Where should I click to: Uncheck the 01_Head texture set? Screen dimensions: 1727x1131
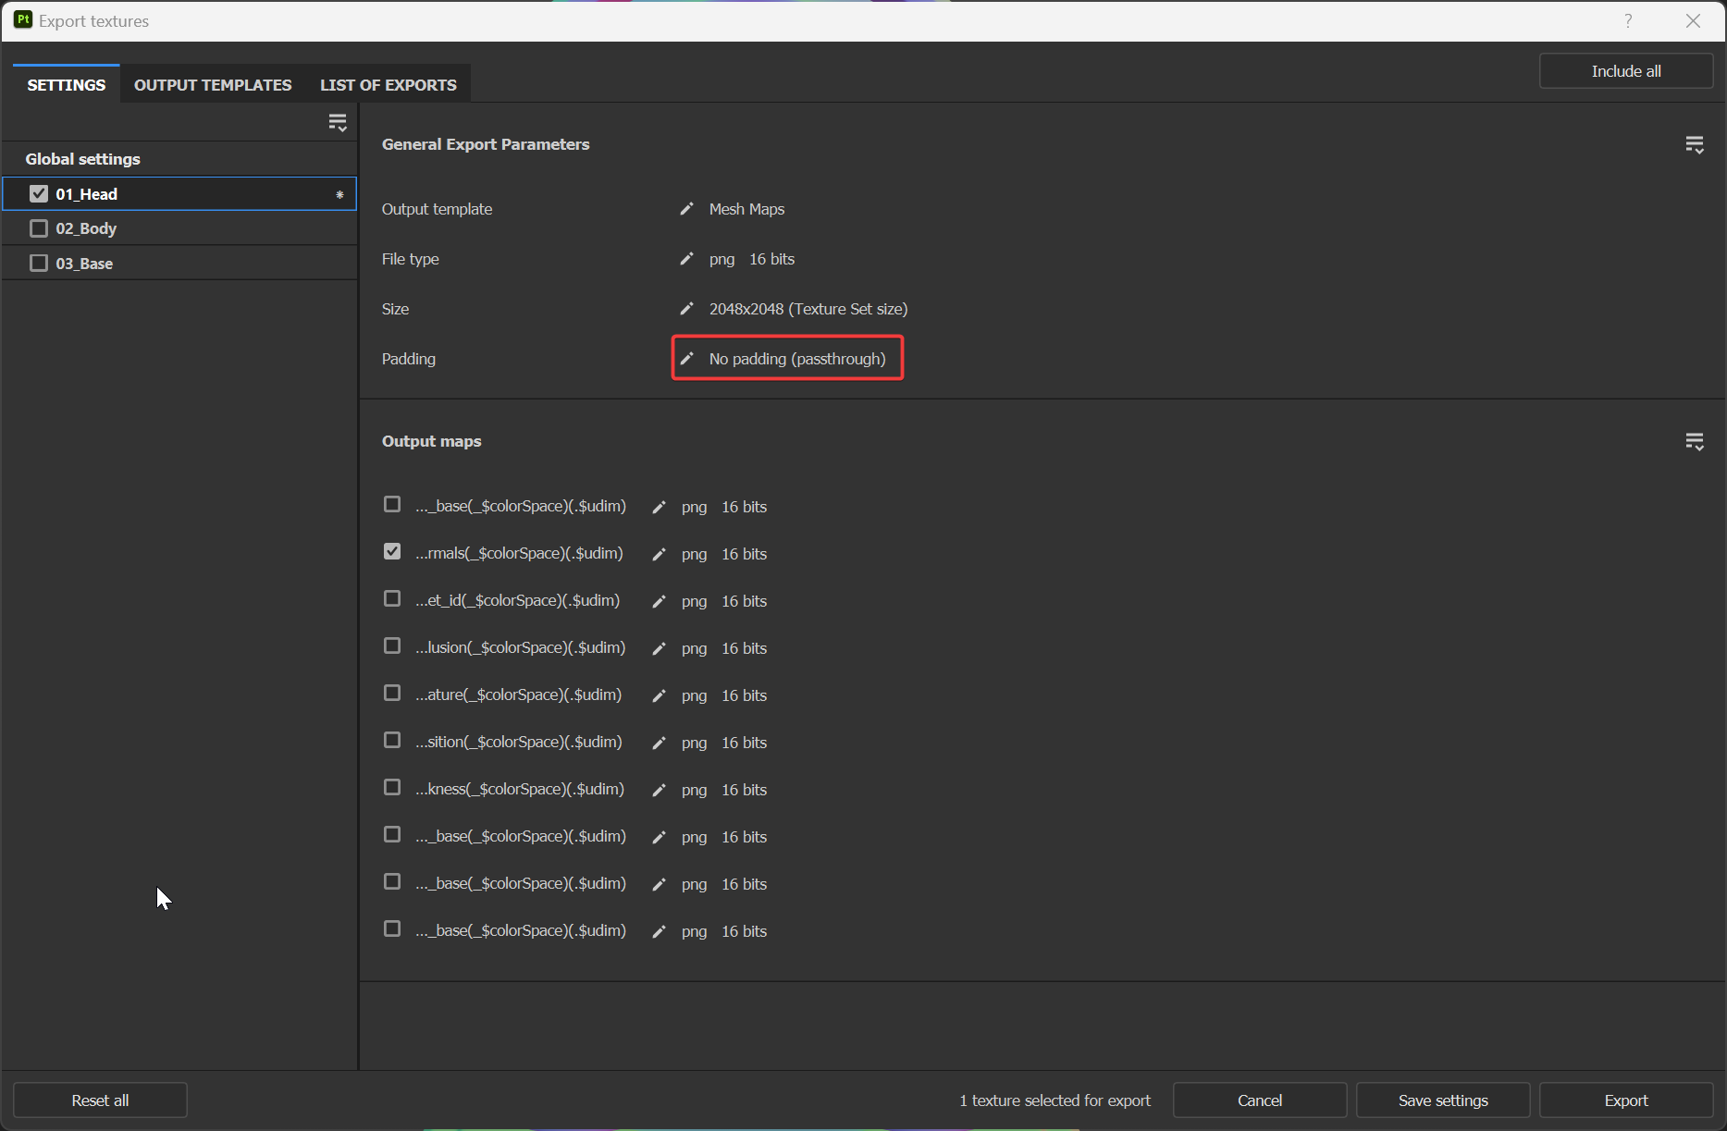tap(39, 193)
